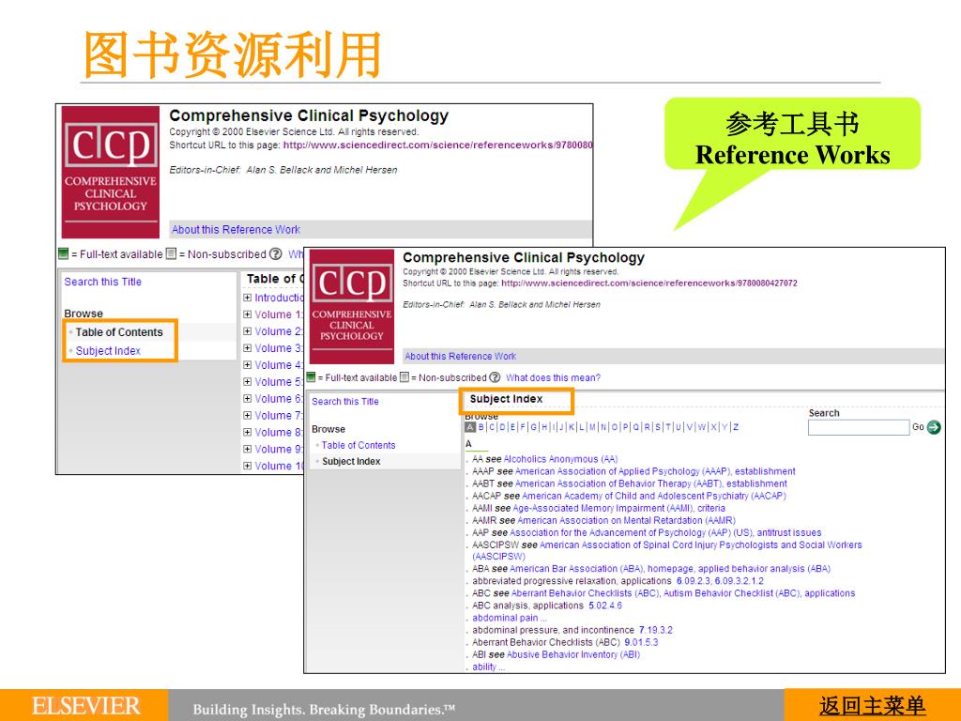
Task: Click What does this mean? link
Action: click(553, 377)
